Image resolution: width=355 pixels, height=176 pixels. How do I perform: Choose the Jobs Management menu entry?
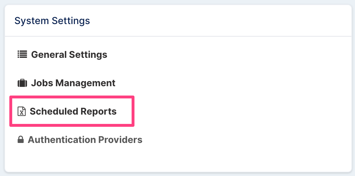pyautogui.click(x=66, y=83)
